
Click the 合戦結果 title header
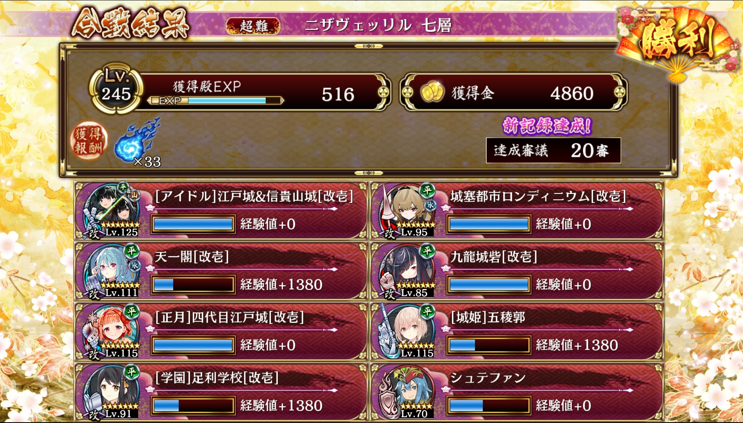pos(130,23)
